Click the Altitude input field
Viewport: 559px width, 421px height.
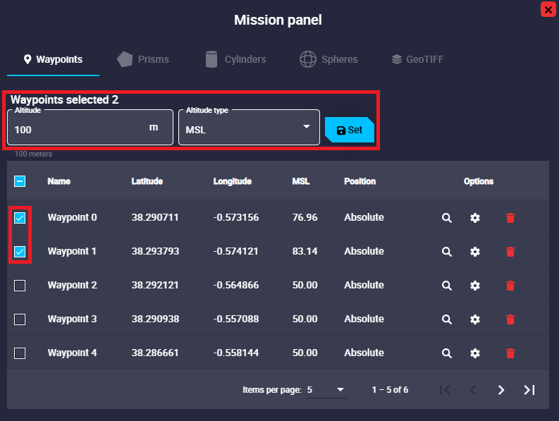point(78,130)
